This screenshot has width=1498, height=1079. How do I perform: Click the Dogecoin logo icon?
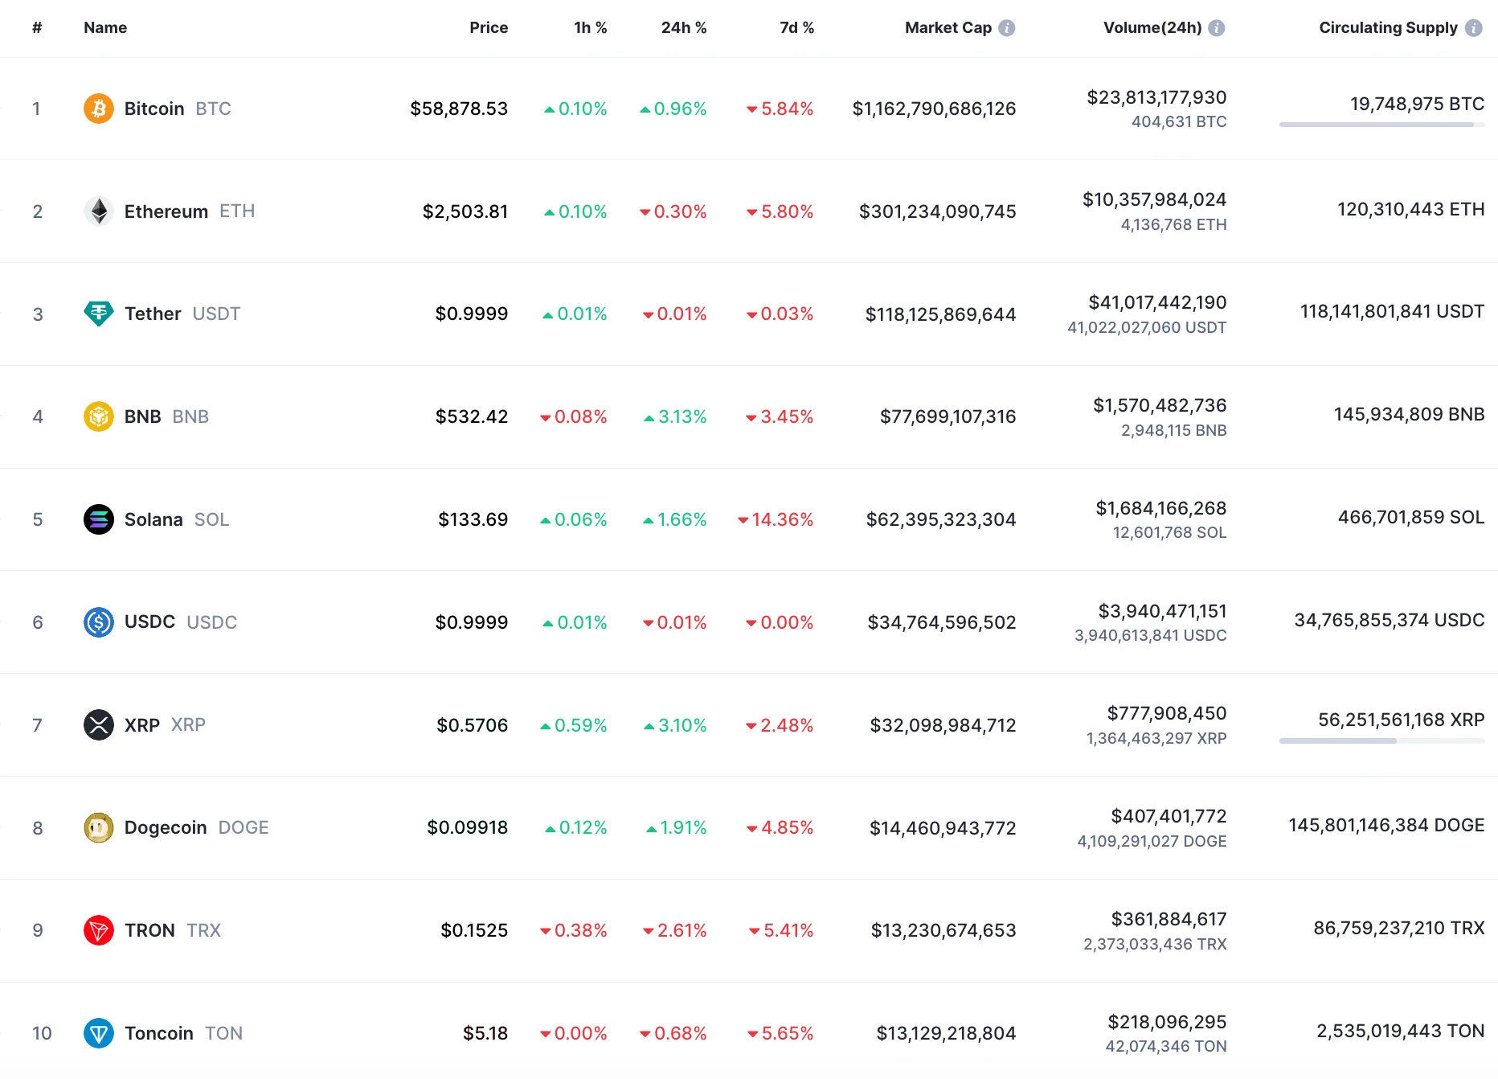click(x=98, y=827)
